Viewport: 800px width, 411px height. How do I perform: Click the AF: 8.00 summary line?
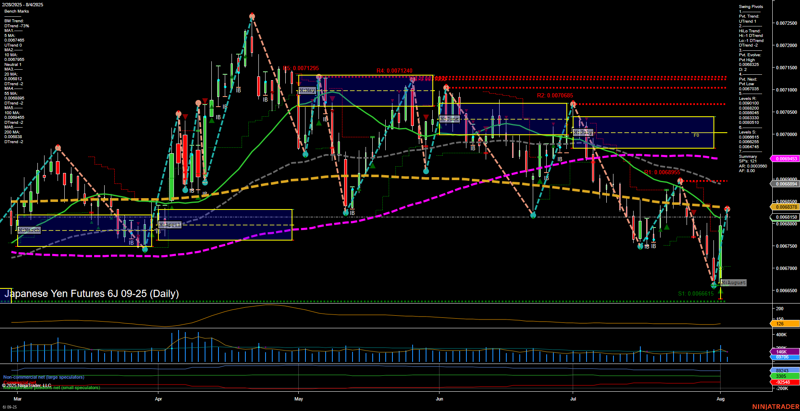747,171
